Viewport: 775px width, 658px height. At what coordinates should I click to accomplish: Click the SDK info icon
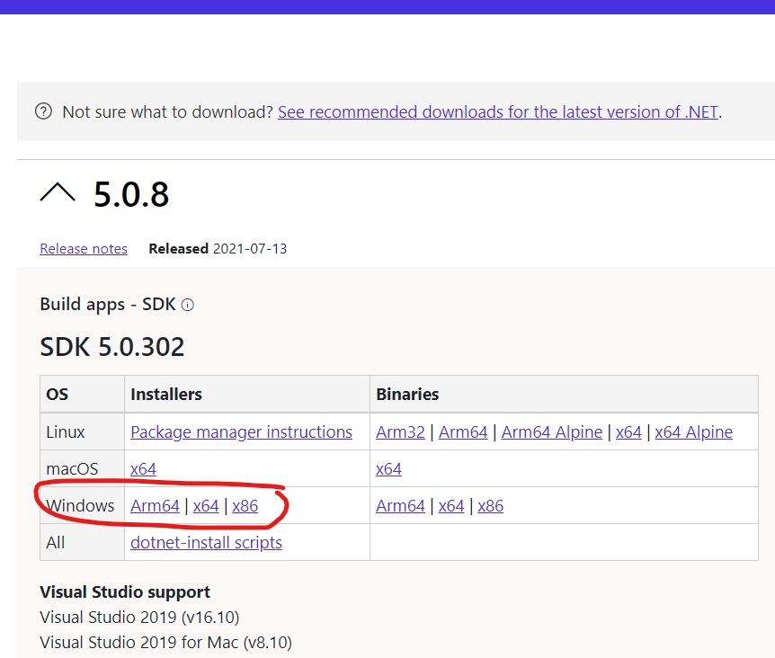pyautogui.click(x=188, y=305)
